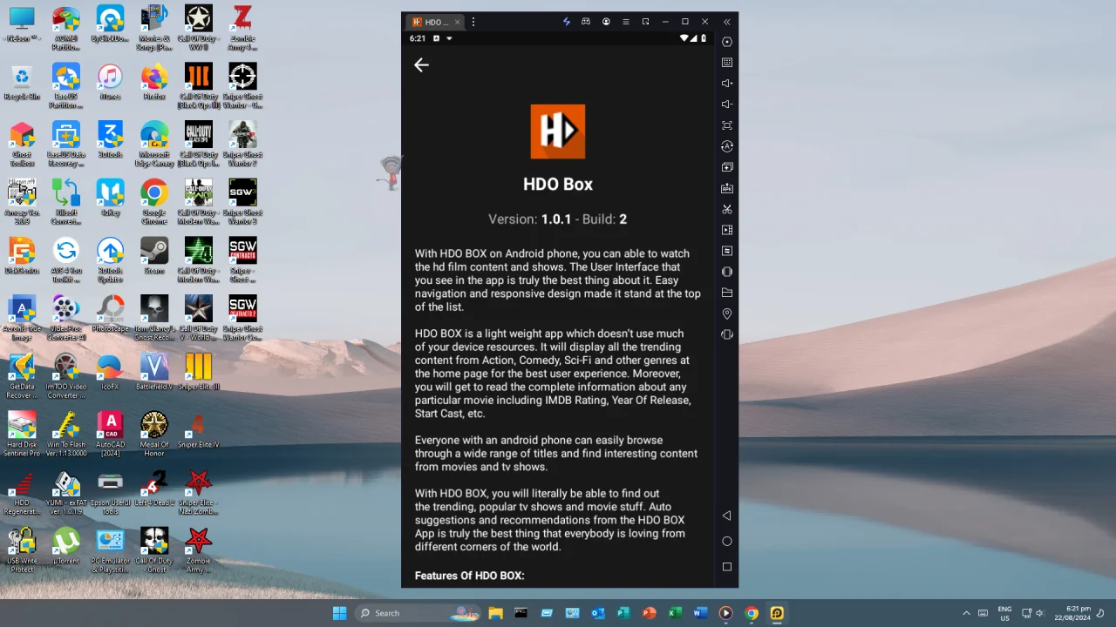Image resolution: width=1116 pixels, height=627 pixels.
Task: Rotate the screen using the sidebar icon
Action: tap(727, 272)
